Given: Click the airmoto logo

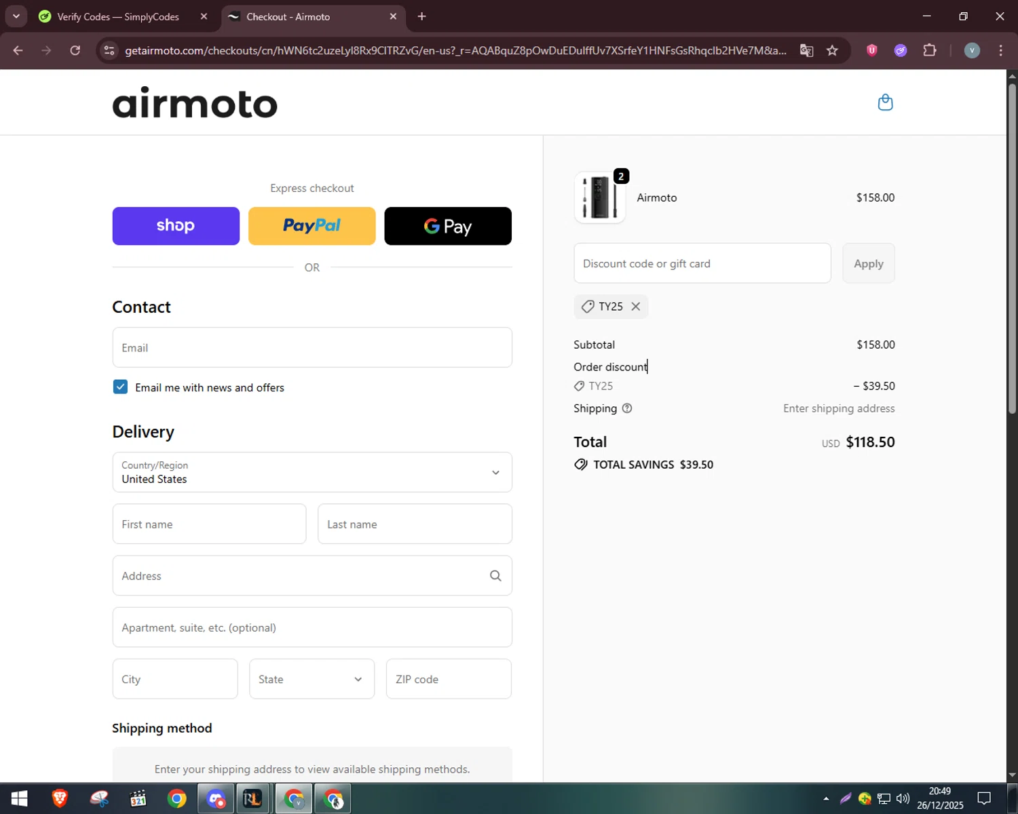Looking at the screenshot, I should pos(195,102).
